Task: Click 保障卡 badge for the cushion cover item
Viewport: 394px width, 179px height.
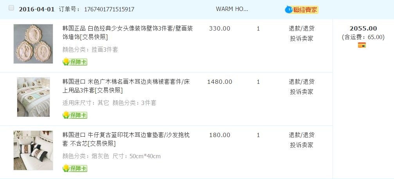Action: [x=75, y=168]
